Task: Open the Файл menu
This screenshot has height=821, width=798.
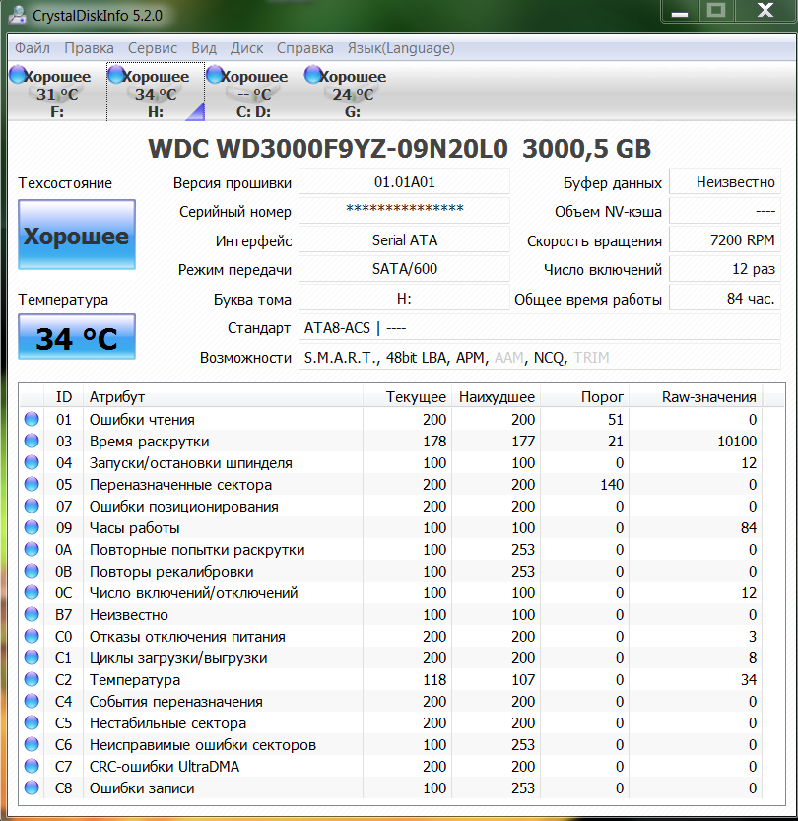Action: pyautogui.click(x=32, y=48)
